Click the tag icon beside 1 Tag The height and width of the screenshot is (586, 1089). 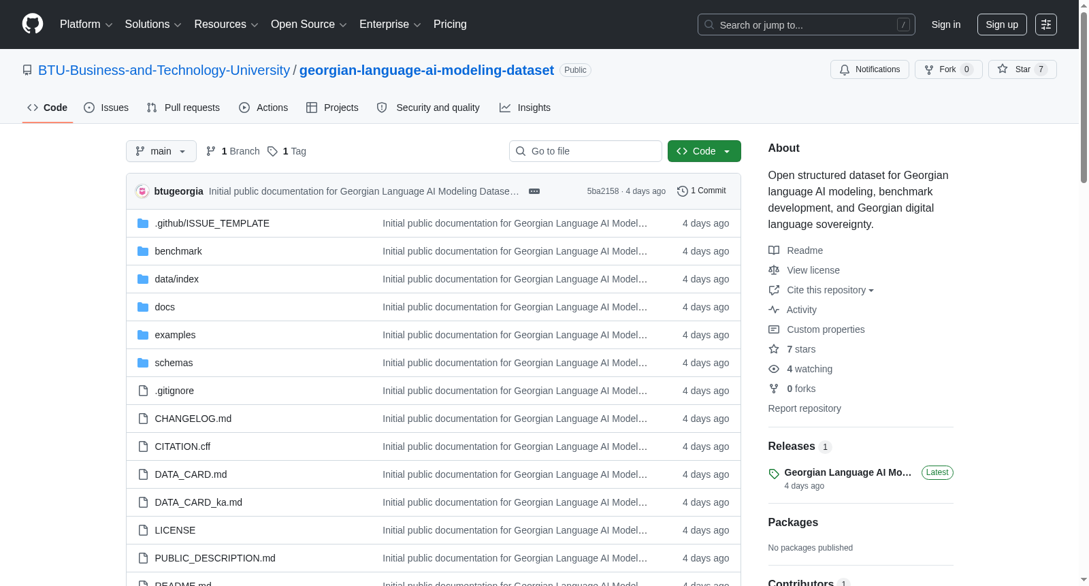[x=272, y=151]
